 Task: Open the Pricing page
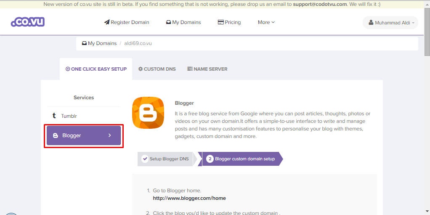coord(229,22)
